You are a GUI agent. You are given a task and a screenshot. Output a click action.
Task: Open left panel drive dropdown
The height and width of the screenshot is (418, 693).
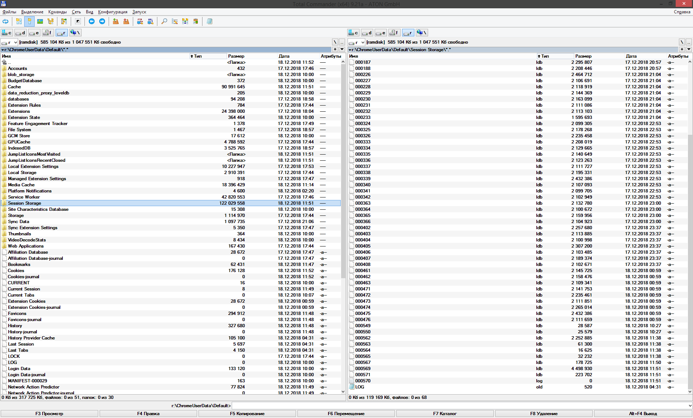(x=9, y=42)
